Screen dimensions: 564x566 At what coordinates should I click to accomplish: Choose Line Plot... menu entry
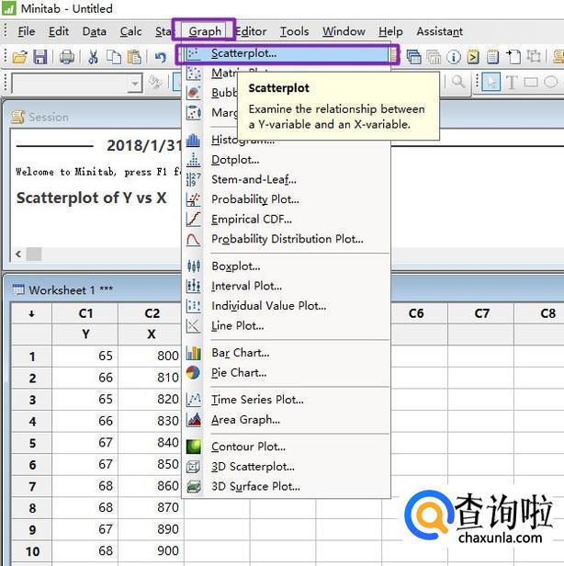[288, 325]
